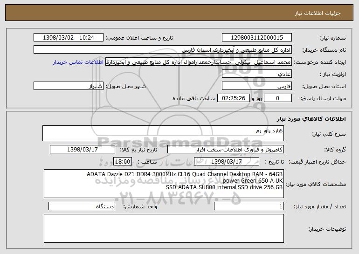The width and height of the screenshot is (359, 254).
Task: Click the label نام دستگاه خریدار
Action: pyautogui.click(x=324, y=50)
